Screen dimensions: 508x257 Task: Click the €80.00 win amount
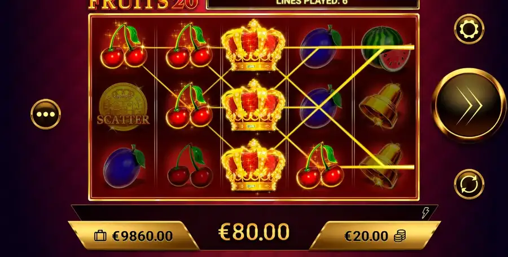click(x=254, y=232)
